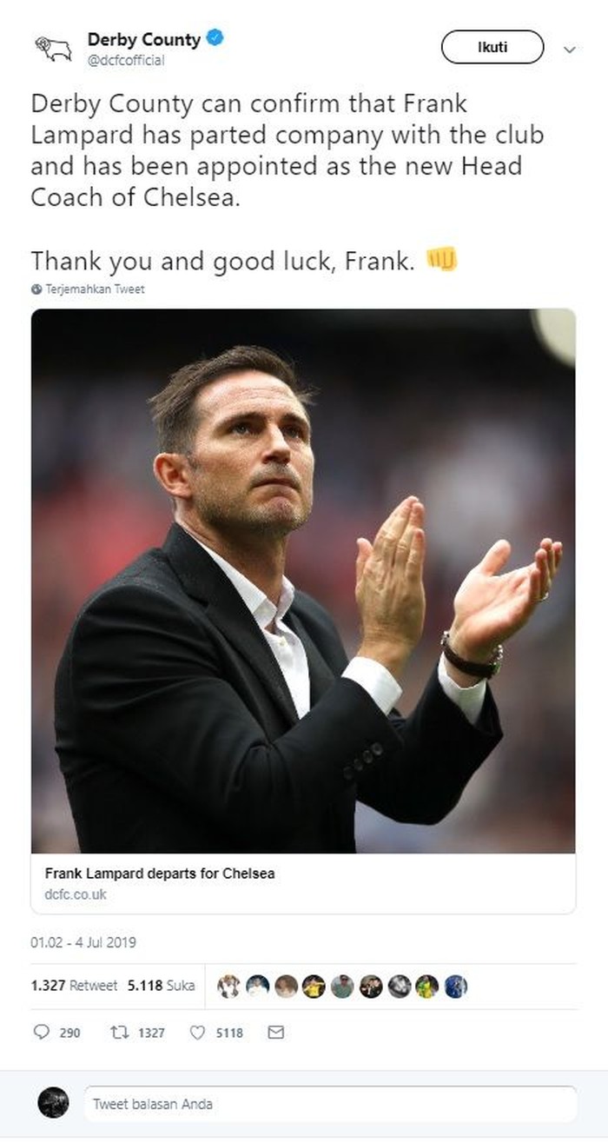Click your dark profile avatar by reply box
The width and height of the screenshot is (608, 1143).
click(53, 1103)
